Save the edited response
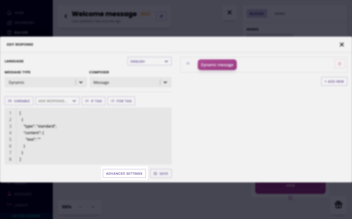 tap(161, 173)
